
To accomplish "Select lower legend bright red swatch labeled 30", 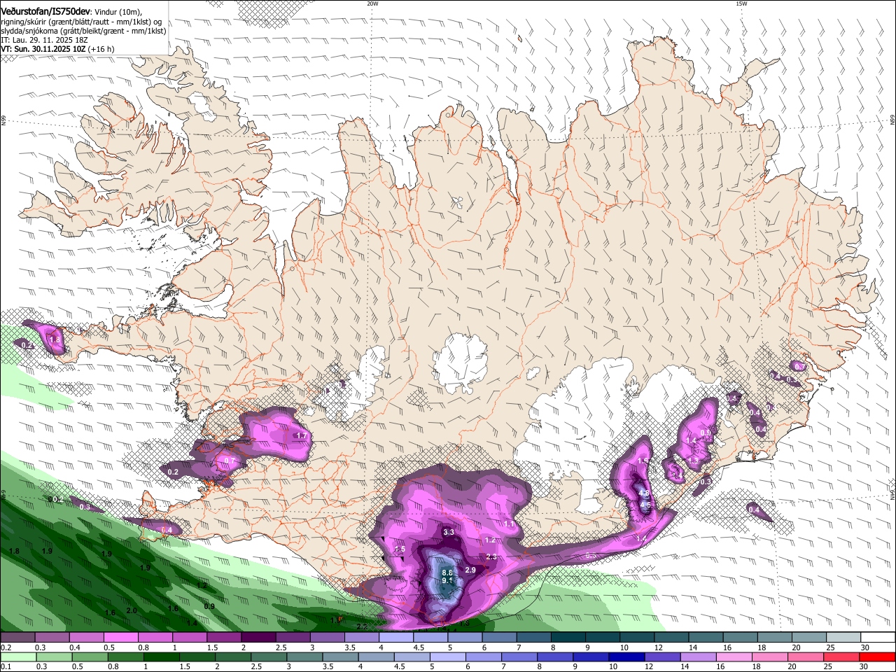I will tap(878, 657).
